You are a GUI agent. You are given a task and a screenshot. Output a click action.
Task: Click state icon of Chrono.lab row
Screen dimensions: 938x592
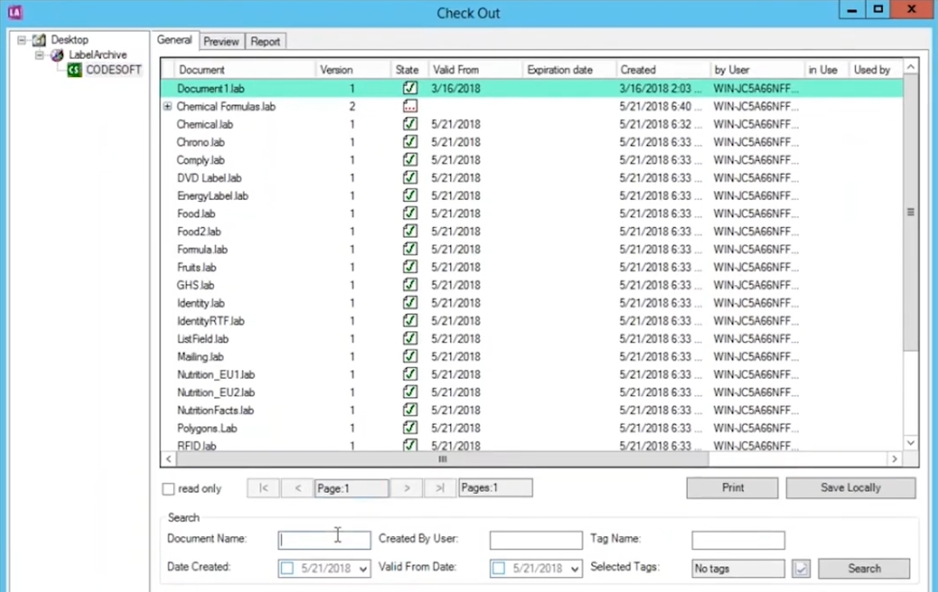tap(410, 142)
